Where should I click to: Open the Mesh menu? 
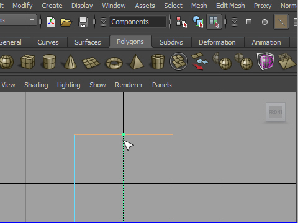199,6
